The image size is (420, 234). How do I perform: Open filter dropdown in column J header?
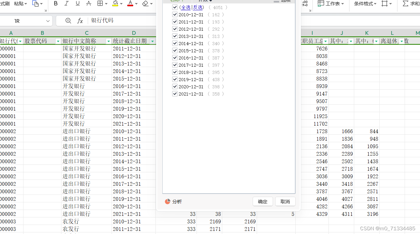click(351, 41)
